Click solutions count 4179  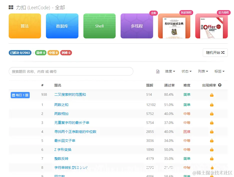point(150,158)
